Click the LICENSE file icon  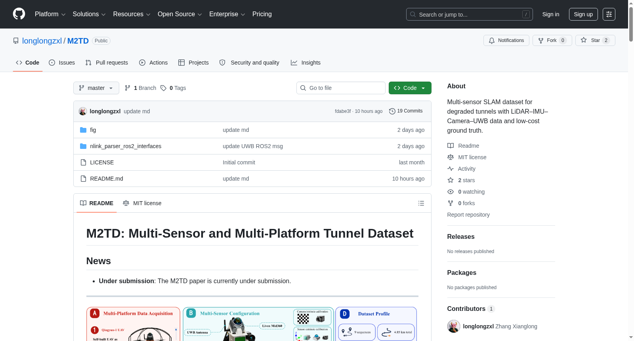pos(83,162)
